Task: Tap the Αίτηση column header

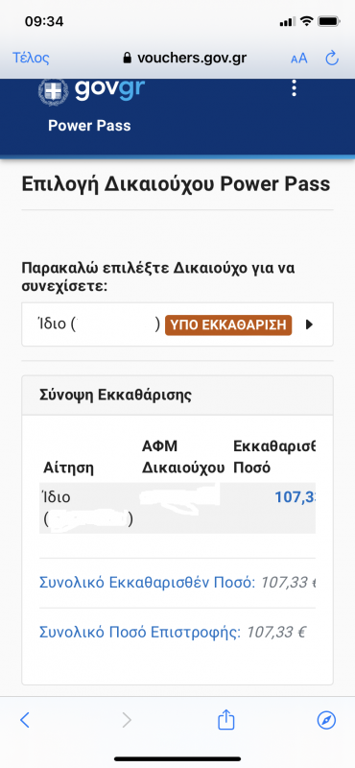Action: pos(68,468)
